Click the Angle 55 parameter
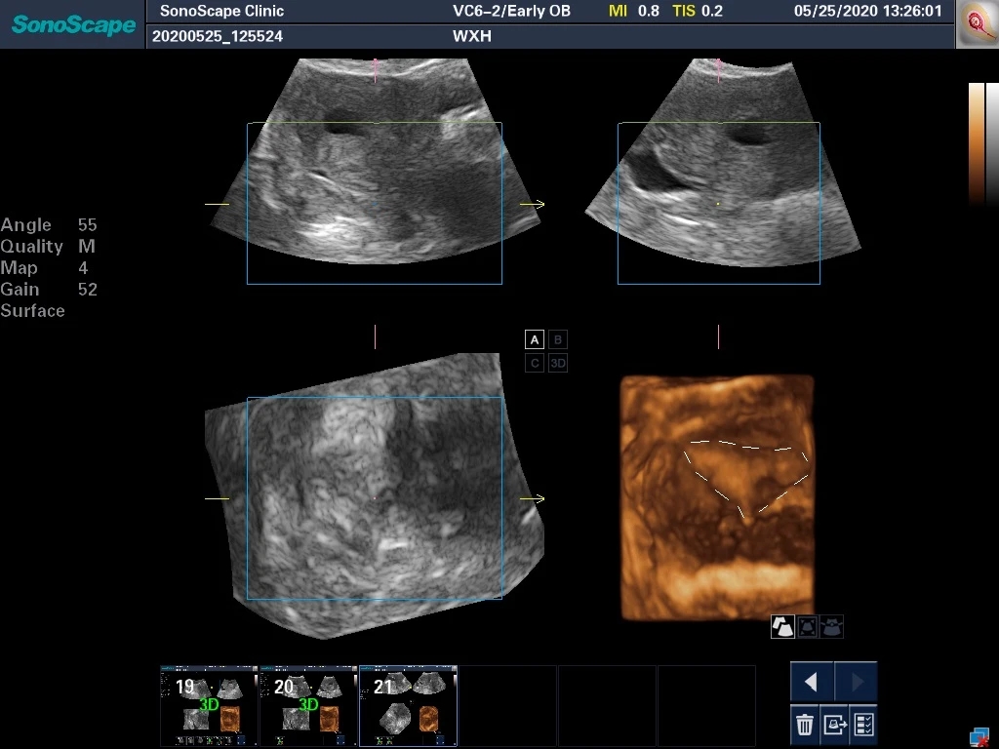999x749 pixels. 49,225
